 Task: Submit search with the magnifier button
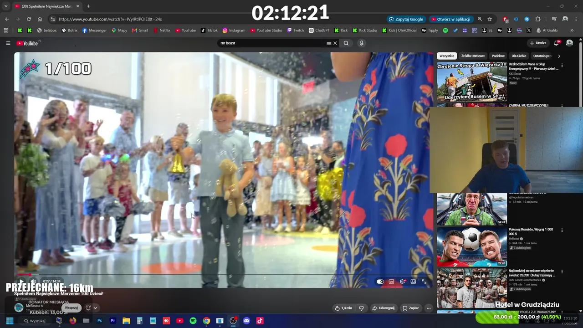(x=346, y=43)
